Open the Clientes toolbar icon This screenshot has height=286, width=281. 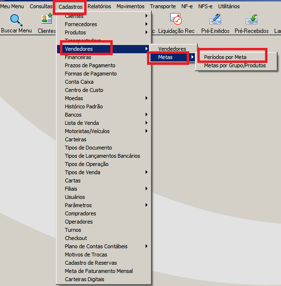tap(47, 18)
